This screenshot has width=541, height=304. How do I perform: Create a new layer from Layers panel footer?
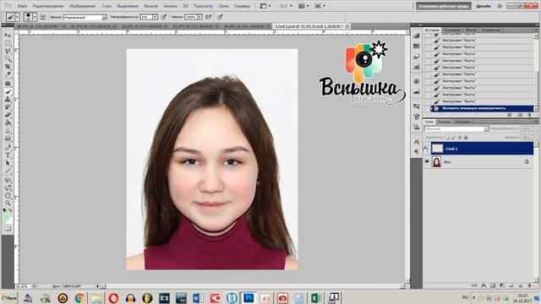coord(521,285)
